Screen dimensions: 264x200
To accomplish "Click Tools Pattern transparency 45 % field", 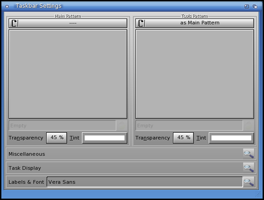I will [183, 138].
